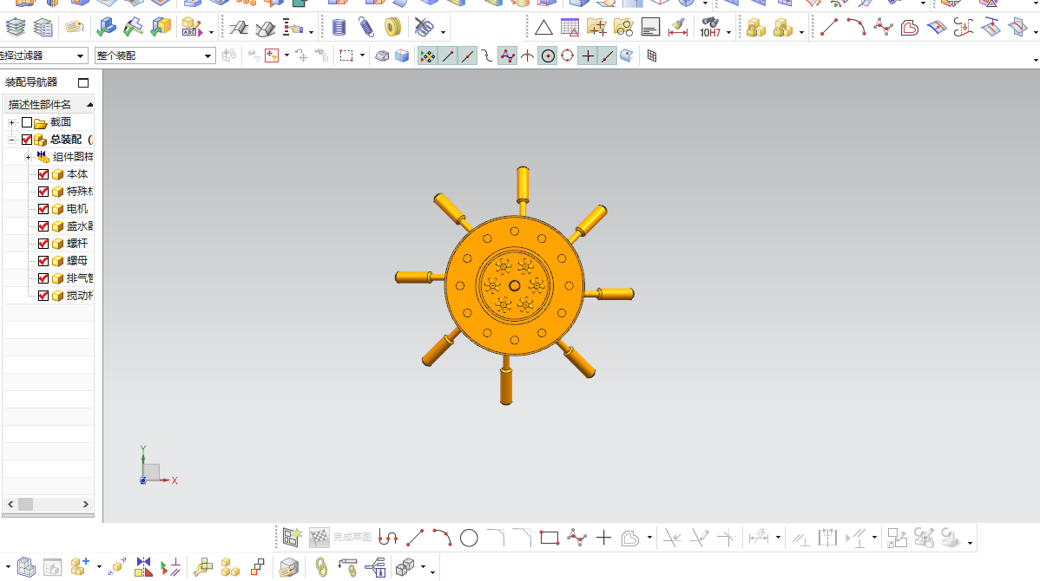Open dropdown arrow next to 10H7 icon
The height and width of the screenshot is (581, 1040).
(729, 32)
